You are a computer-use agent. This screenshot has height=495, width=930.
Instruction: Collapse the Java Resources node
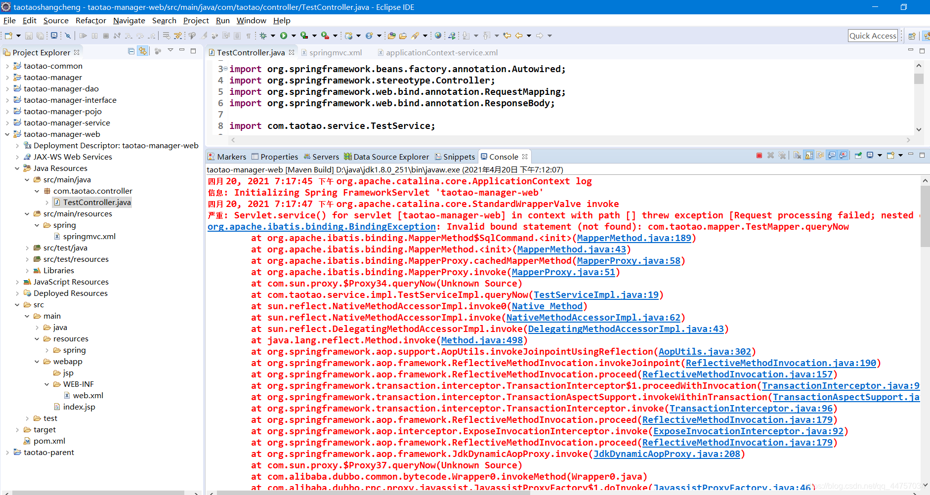click(x=17, y=168)
